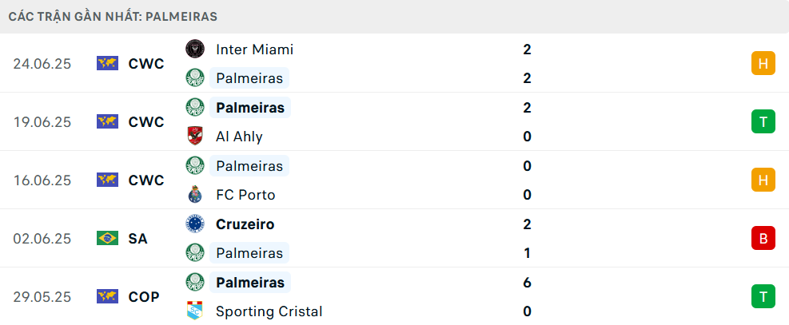Click the Inter Miami club crest
The width and height of the screenshot is (789, 325).
point(195,49)
